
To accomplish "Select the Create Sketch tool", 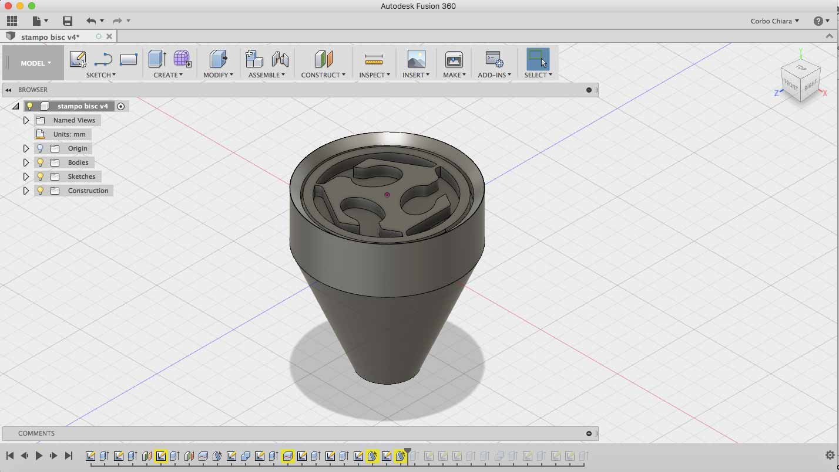I will [78, 59].
